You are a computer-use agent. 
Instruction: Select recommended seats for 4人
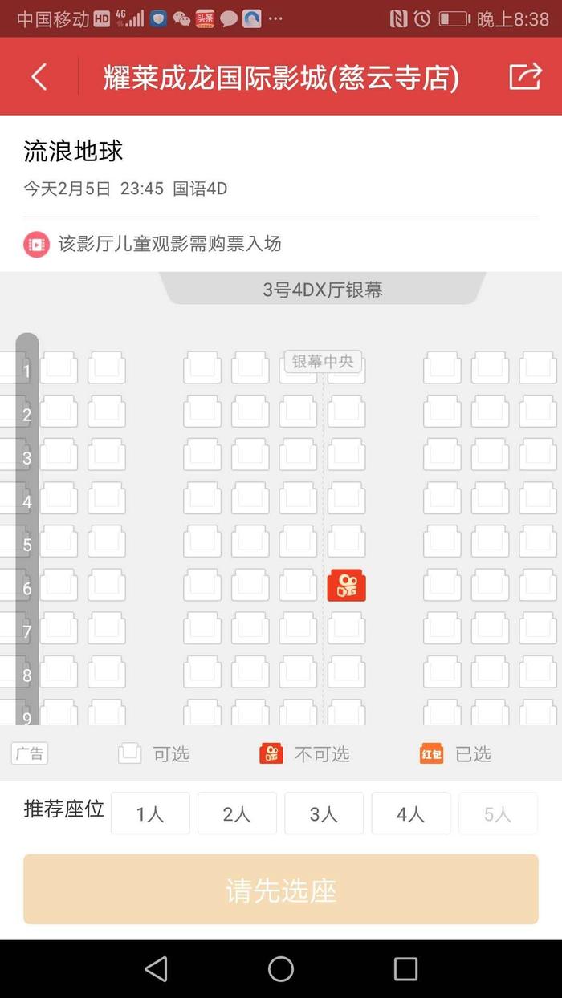(x=410, y=813)
